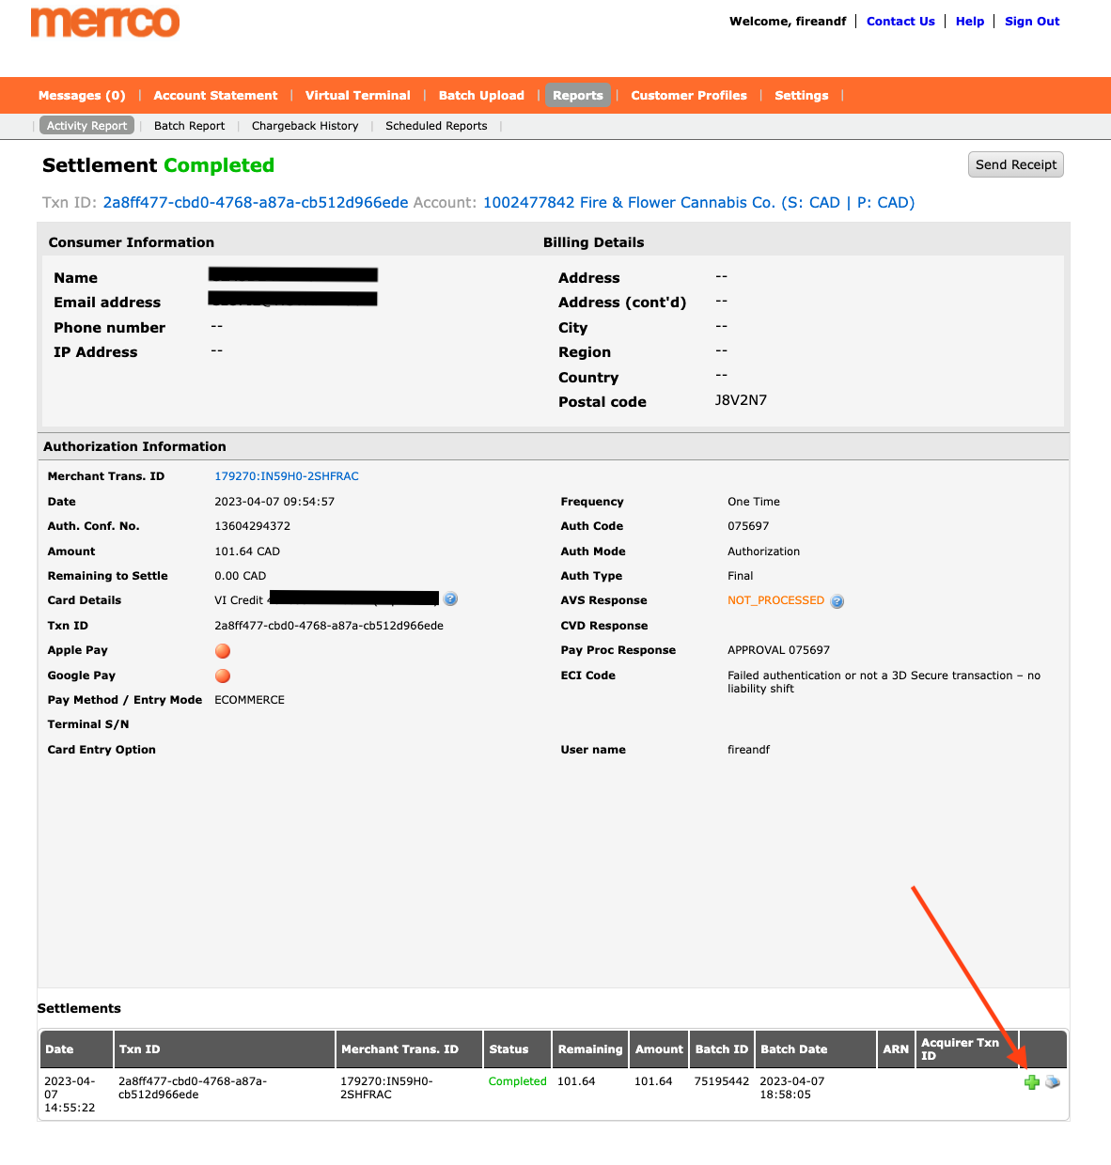Open the Reports menu tab
This screenshot has width=1111, height=1165.
[x=577, y=95]
